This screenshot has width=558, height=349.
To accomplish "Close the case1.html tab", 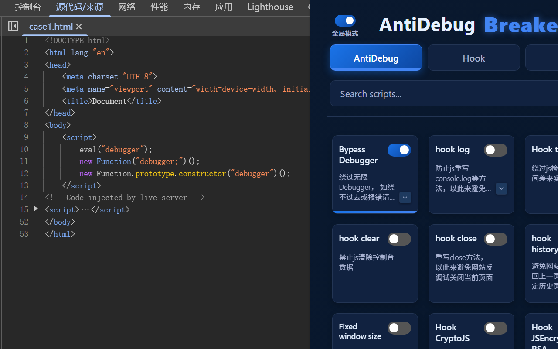I will (x=78, y=27).
